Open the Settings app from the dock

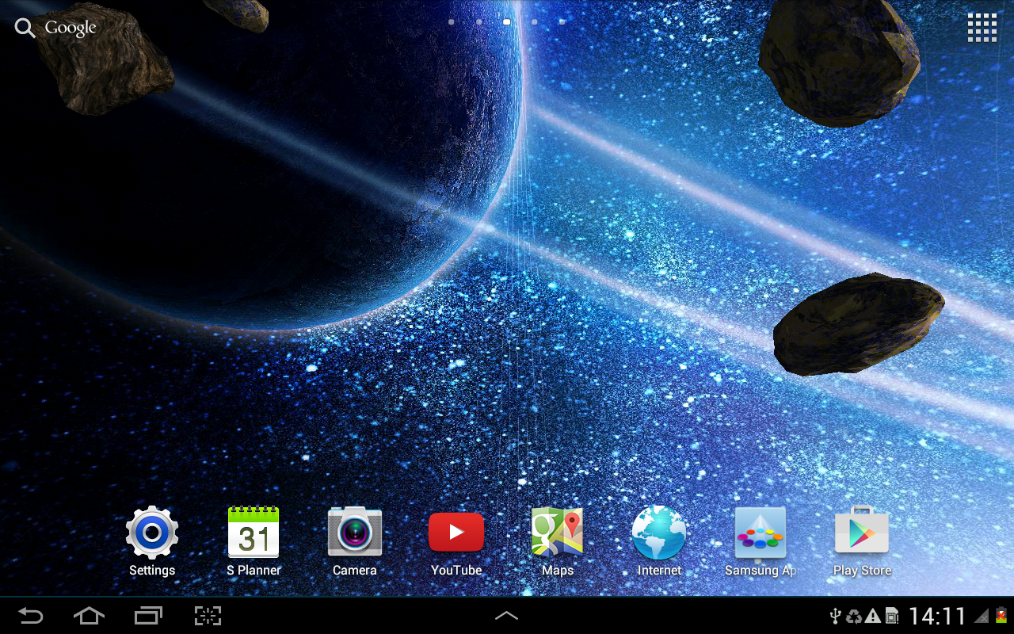151,533
